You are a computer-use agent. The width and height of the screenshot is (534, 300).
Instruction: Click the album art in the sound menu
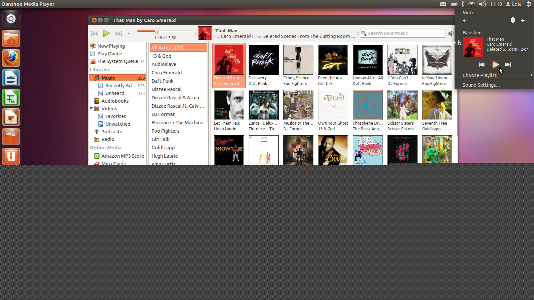click(473, 47)
